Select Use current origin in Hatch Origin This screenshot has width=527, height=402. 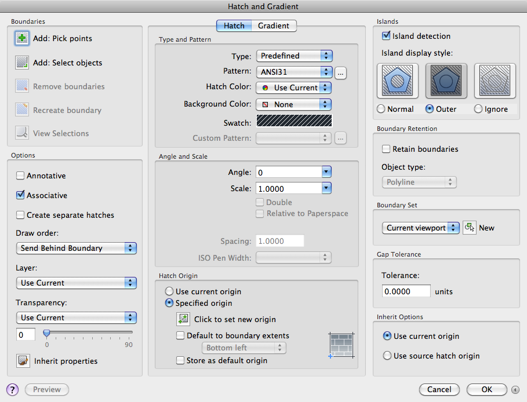[169, 291]
